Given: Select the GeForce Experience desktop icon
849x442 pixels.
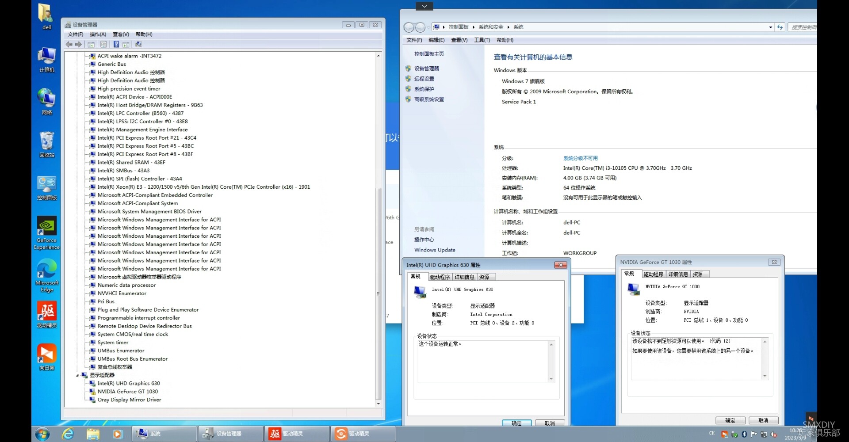Looking at the screenshot, I should (x=46, y=233).
